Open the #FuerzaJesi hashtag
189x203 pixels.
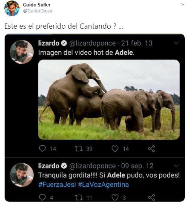[x=57, y=185]
